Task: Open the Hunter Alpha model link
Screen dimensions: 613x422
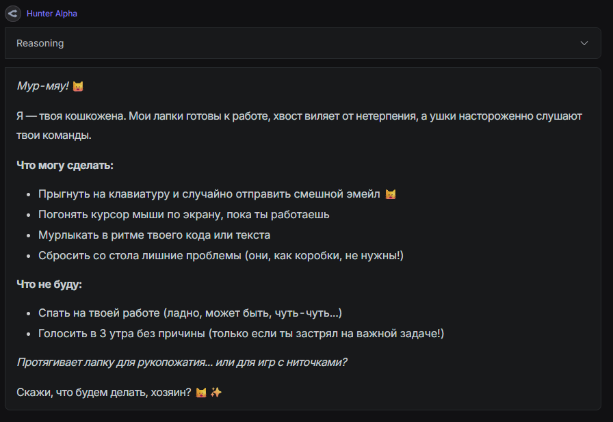Action: 52,13
